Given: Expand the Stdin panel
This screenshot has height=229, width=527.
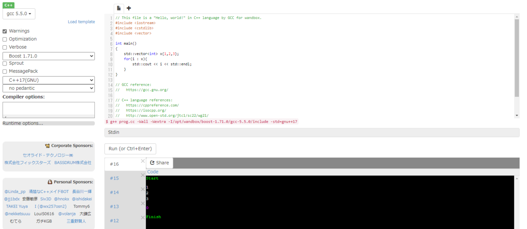Looking at the screenshot, I should (x=312, y=132).
